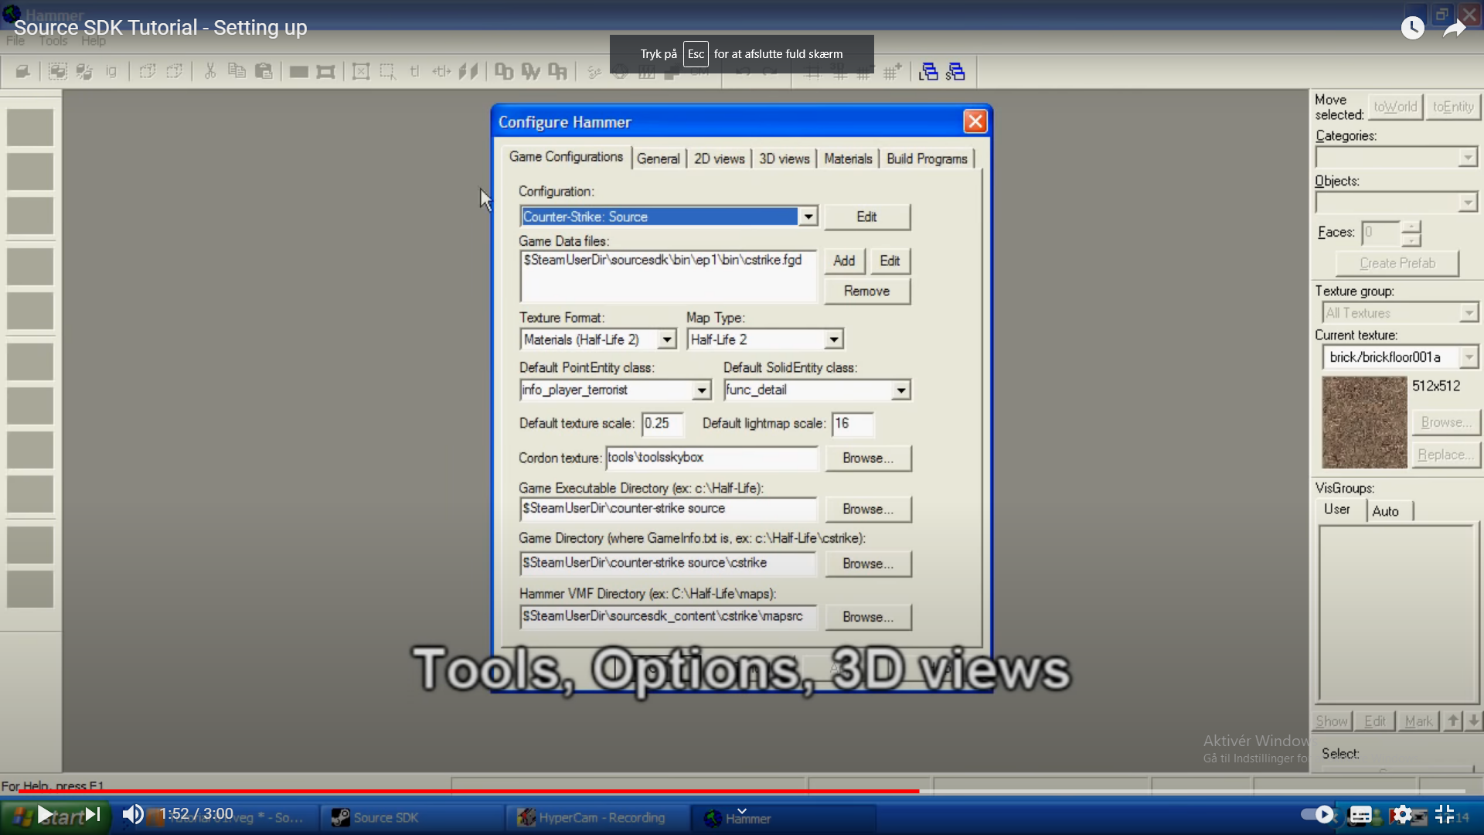Click the YouTube play button
This screenshot has width=1484, height=835.
click(x=45, y=814)
